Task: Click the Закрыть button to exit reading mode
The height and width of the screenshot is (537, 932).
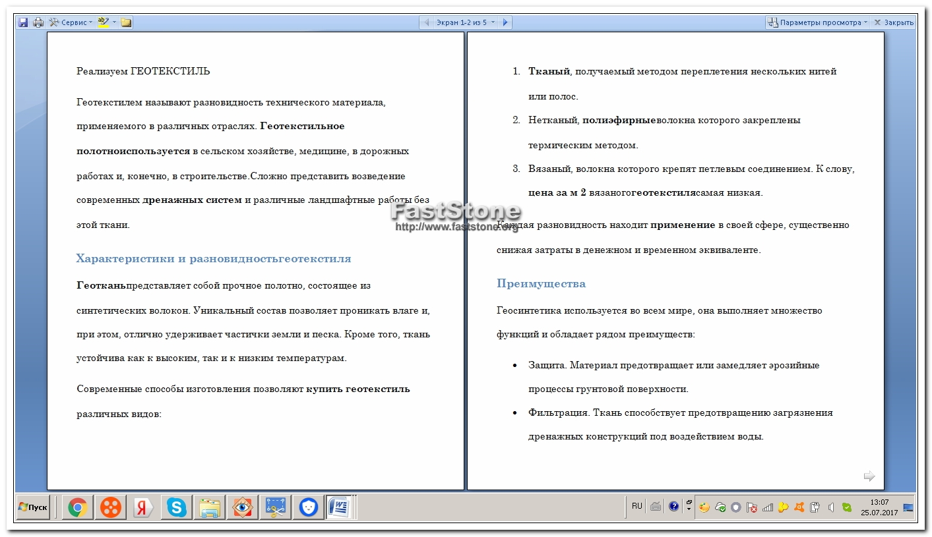Action: (x=894, y=22)
